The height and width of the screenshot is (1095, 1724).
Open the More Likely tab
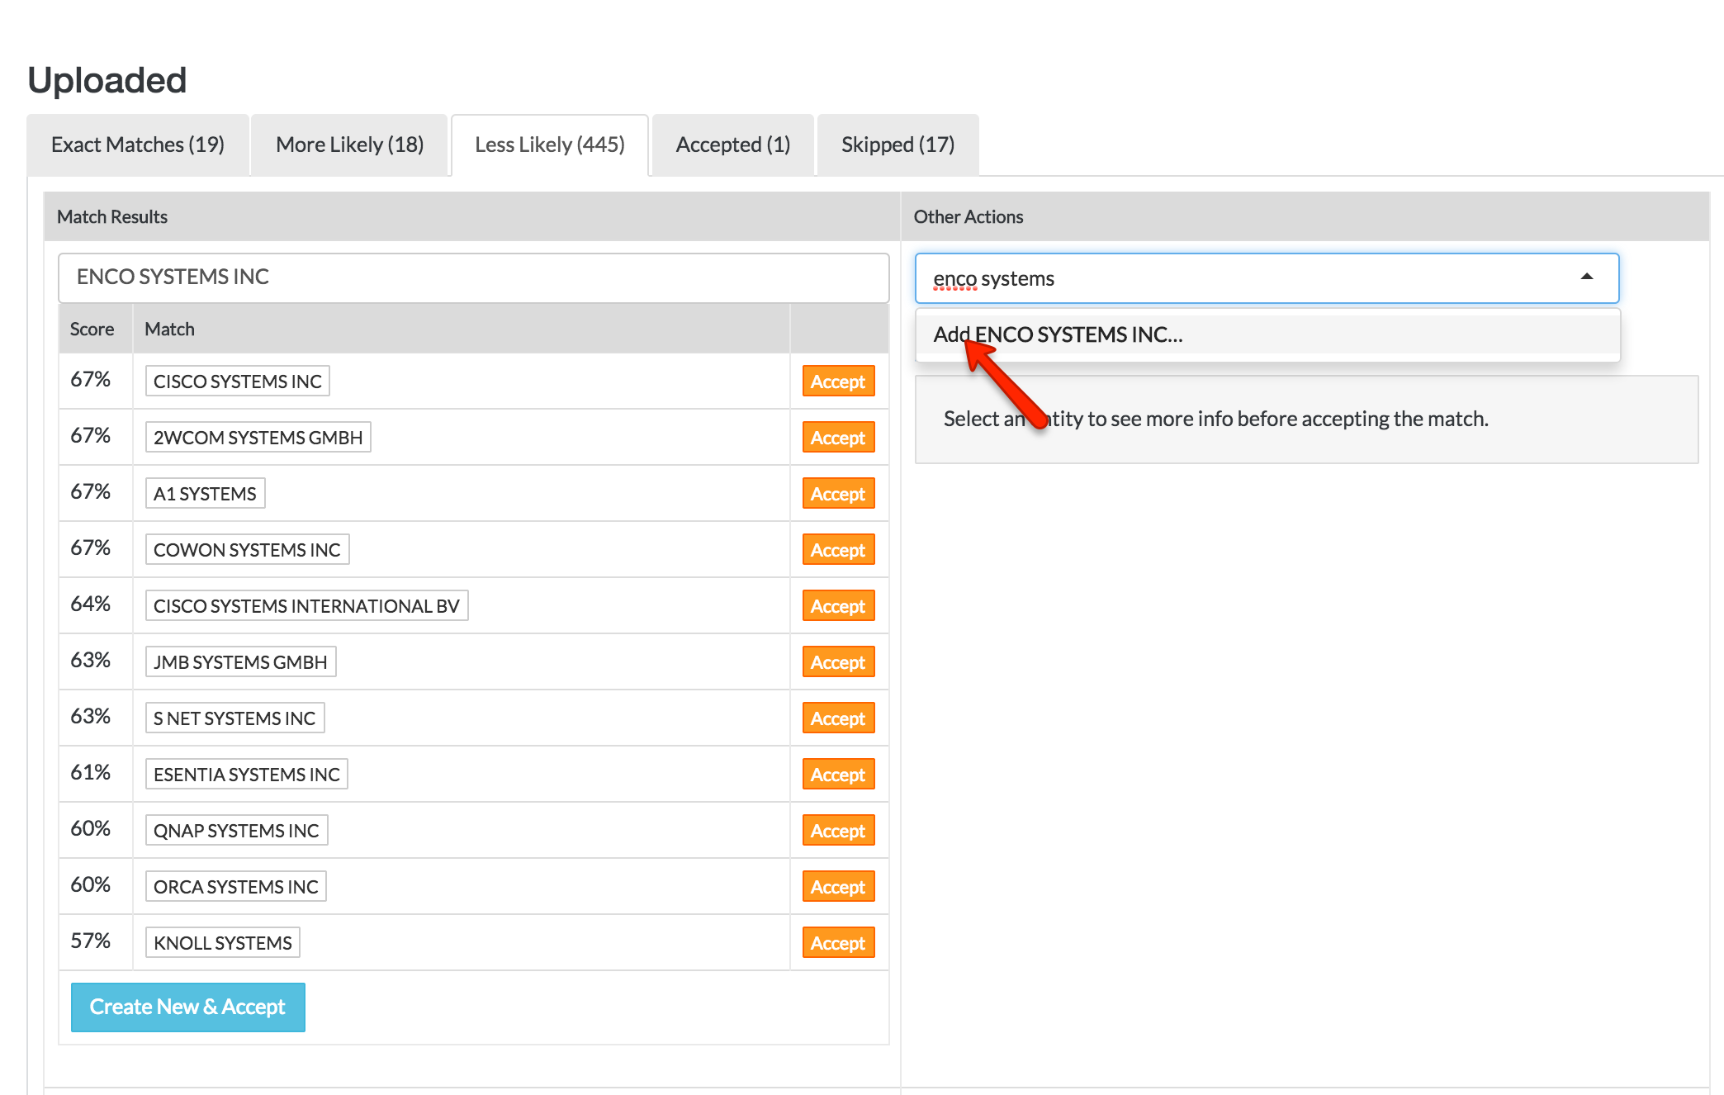tap(349, 145)
